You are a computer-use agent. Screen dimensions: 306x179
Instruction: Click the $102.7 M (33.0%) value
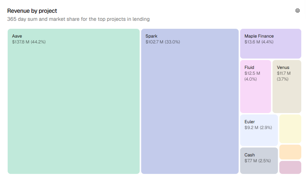tap(163, 42)
